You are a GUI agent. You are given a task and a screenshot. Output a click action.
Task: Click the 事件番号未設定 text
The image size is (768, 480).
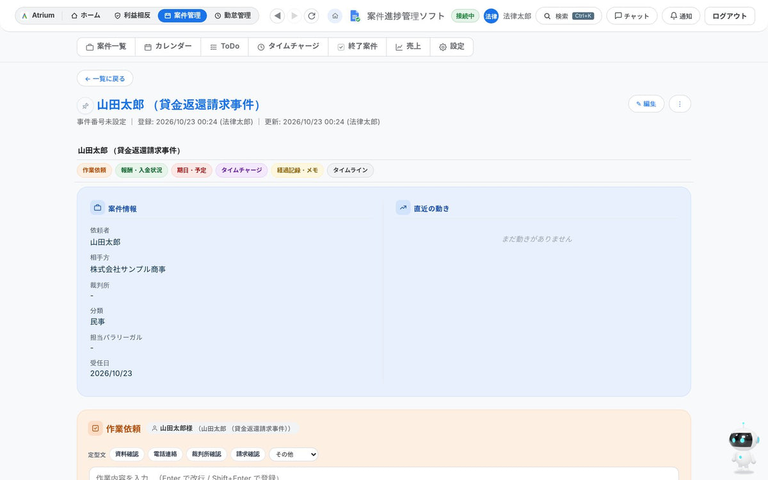click(102, 122)
